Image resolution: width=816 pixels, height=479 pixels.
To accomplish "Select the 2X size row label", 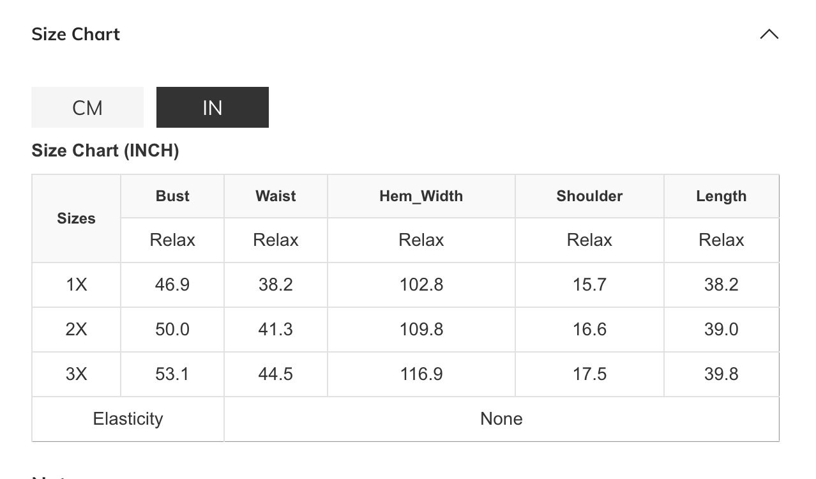I will tap(76, 330).
